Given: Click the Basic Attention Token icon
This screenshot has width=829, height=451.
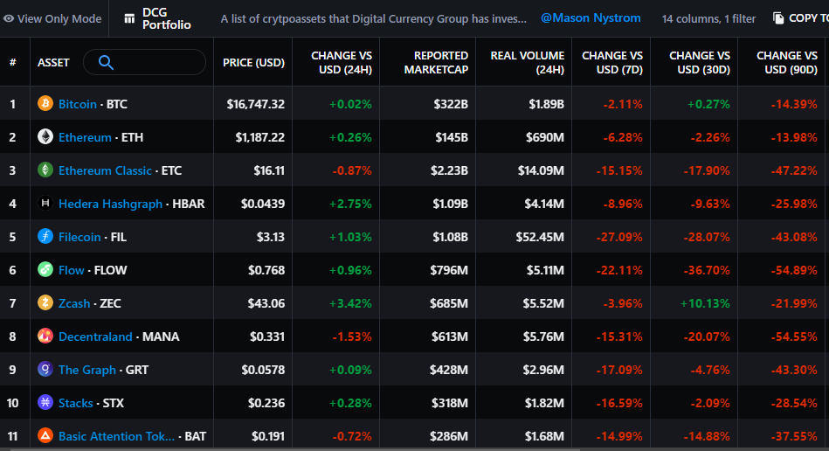Looking at the screenshot, I should click(x=45, y=435).
